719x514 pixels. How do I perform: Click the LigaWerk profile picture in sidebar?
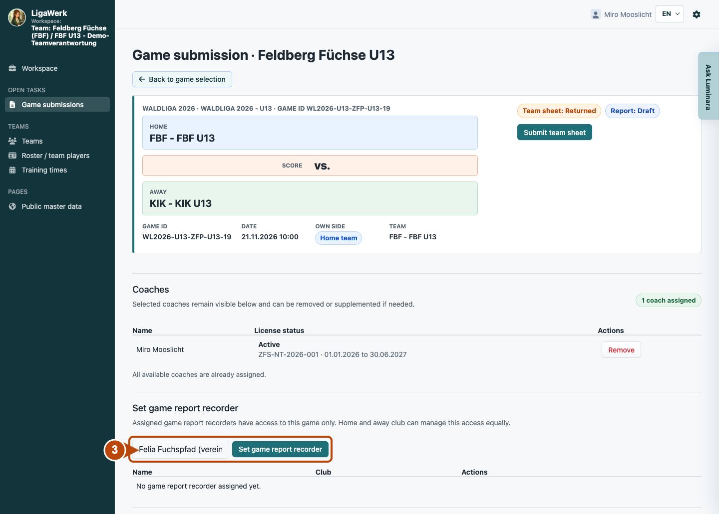point(17,17)
